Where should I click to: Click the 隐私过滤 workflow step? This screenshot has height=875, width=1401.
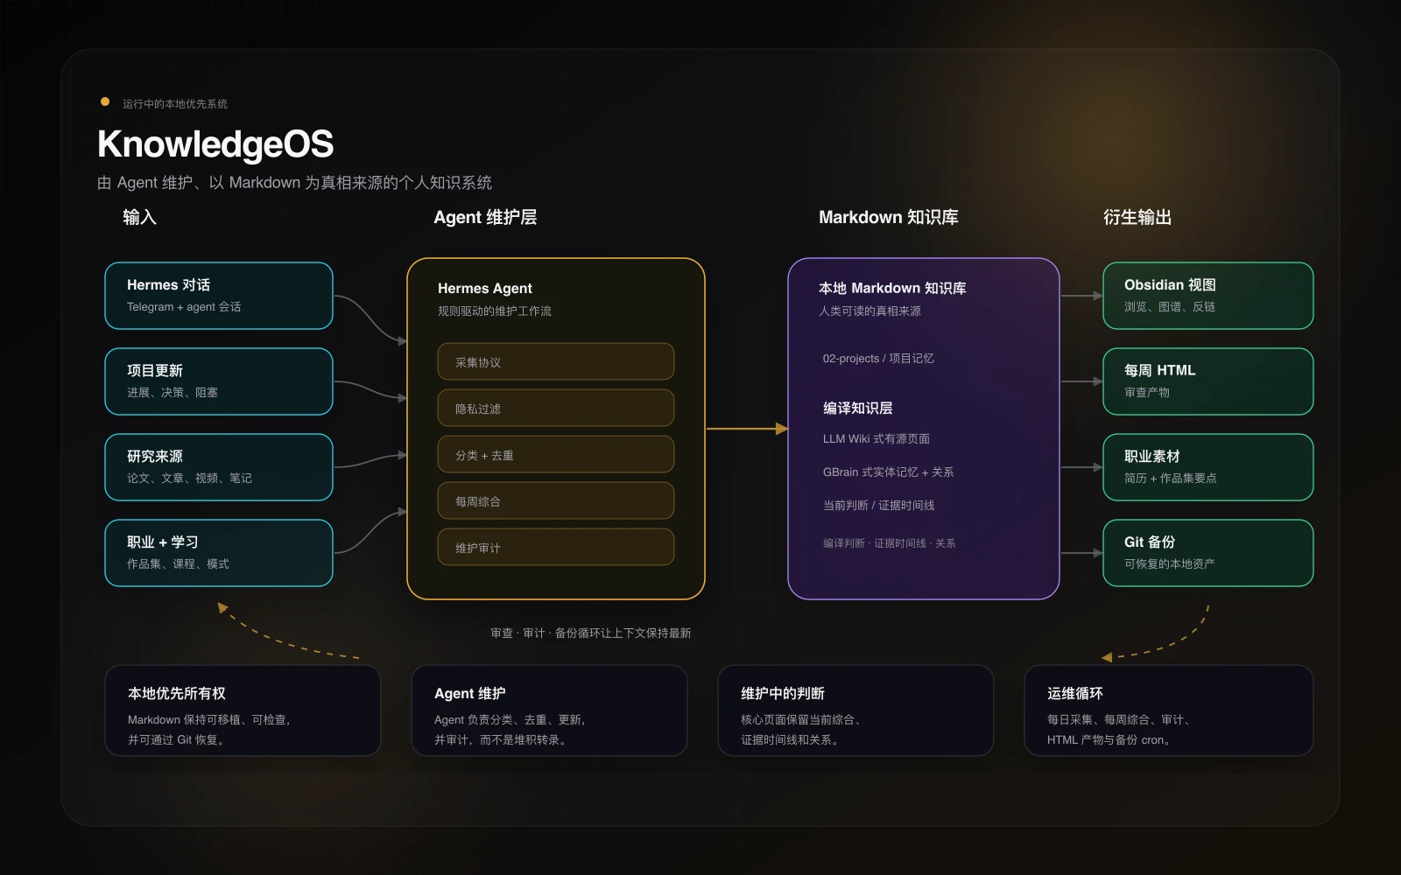pos(556,408)
